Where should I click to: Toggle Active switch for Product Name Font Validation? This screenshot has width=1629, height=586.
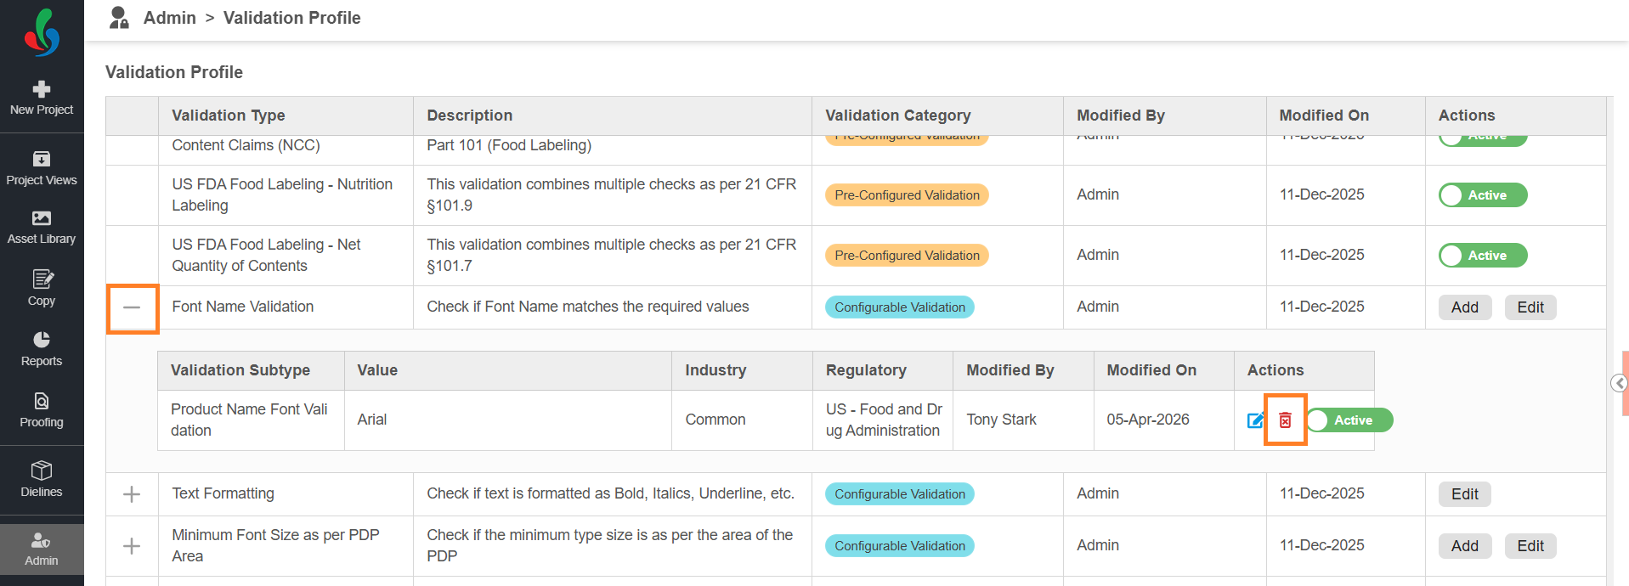pos(1350,420)
